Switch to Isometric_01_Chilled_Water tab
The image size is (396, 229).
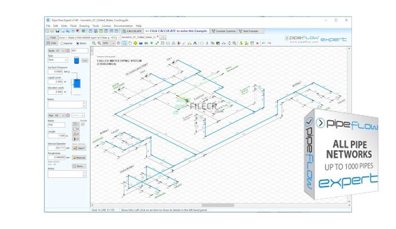[139, 37]
